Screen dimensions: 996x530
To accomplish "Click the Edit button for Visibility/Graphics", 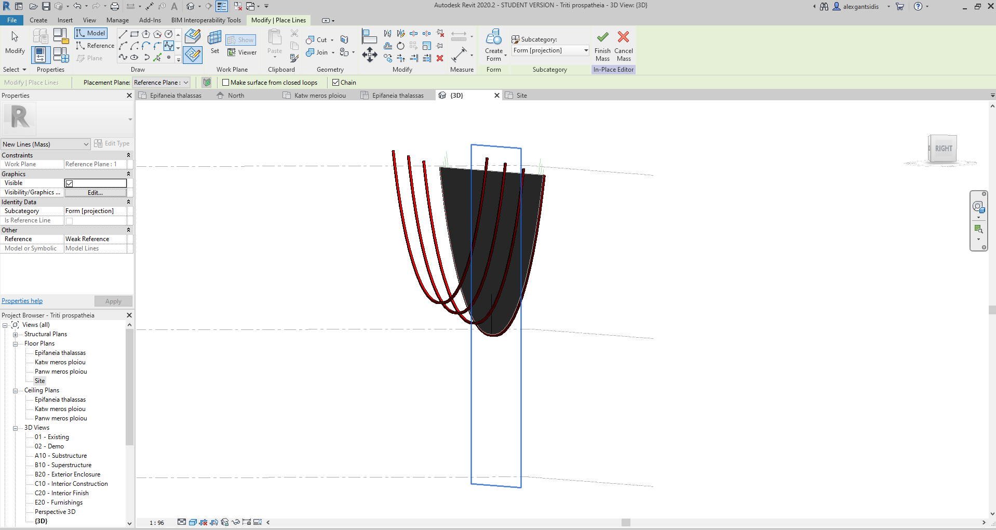I will (x=96, y=192).
